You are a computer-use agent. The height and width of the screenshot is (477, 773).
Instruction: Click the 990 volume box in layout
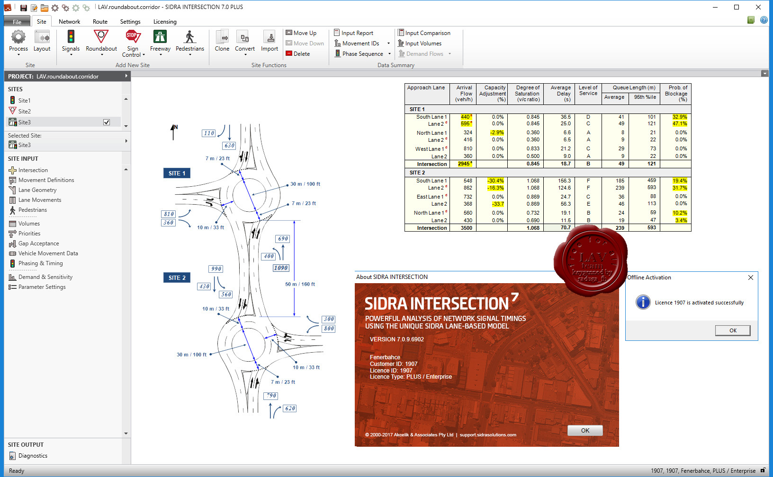pos(216,269)
